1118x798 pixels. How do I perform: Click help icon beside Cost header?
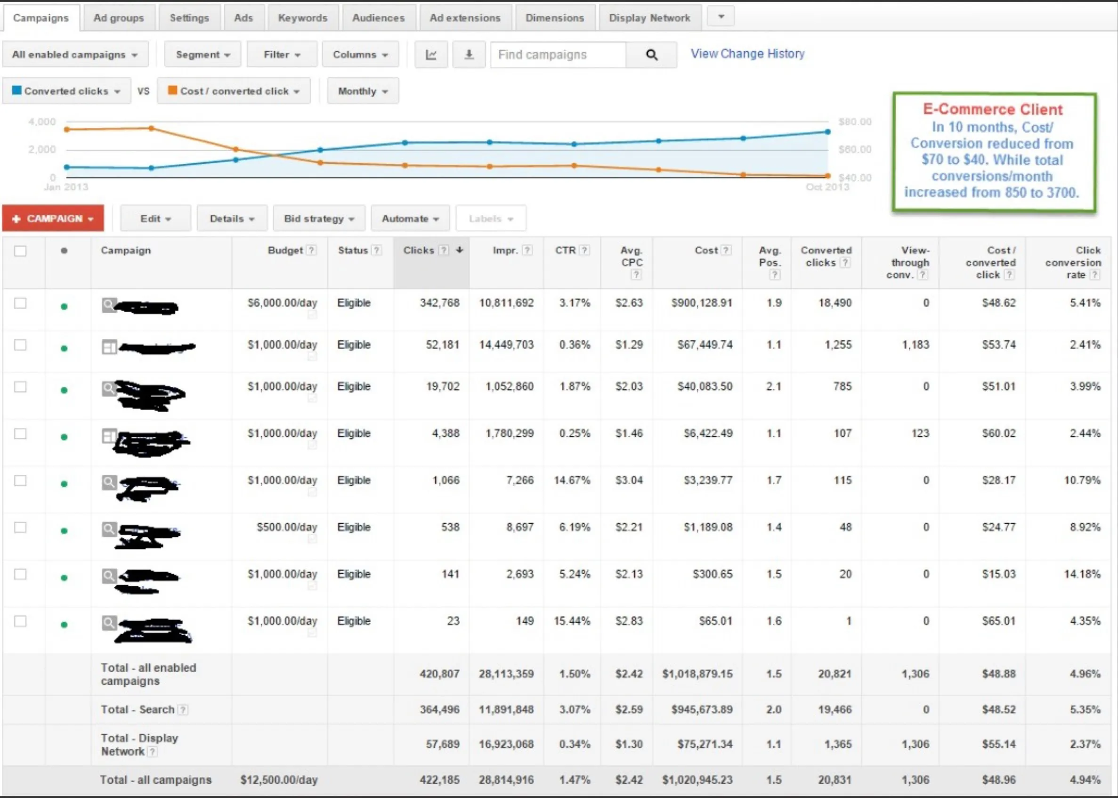pos(727,250)
